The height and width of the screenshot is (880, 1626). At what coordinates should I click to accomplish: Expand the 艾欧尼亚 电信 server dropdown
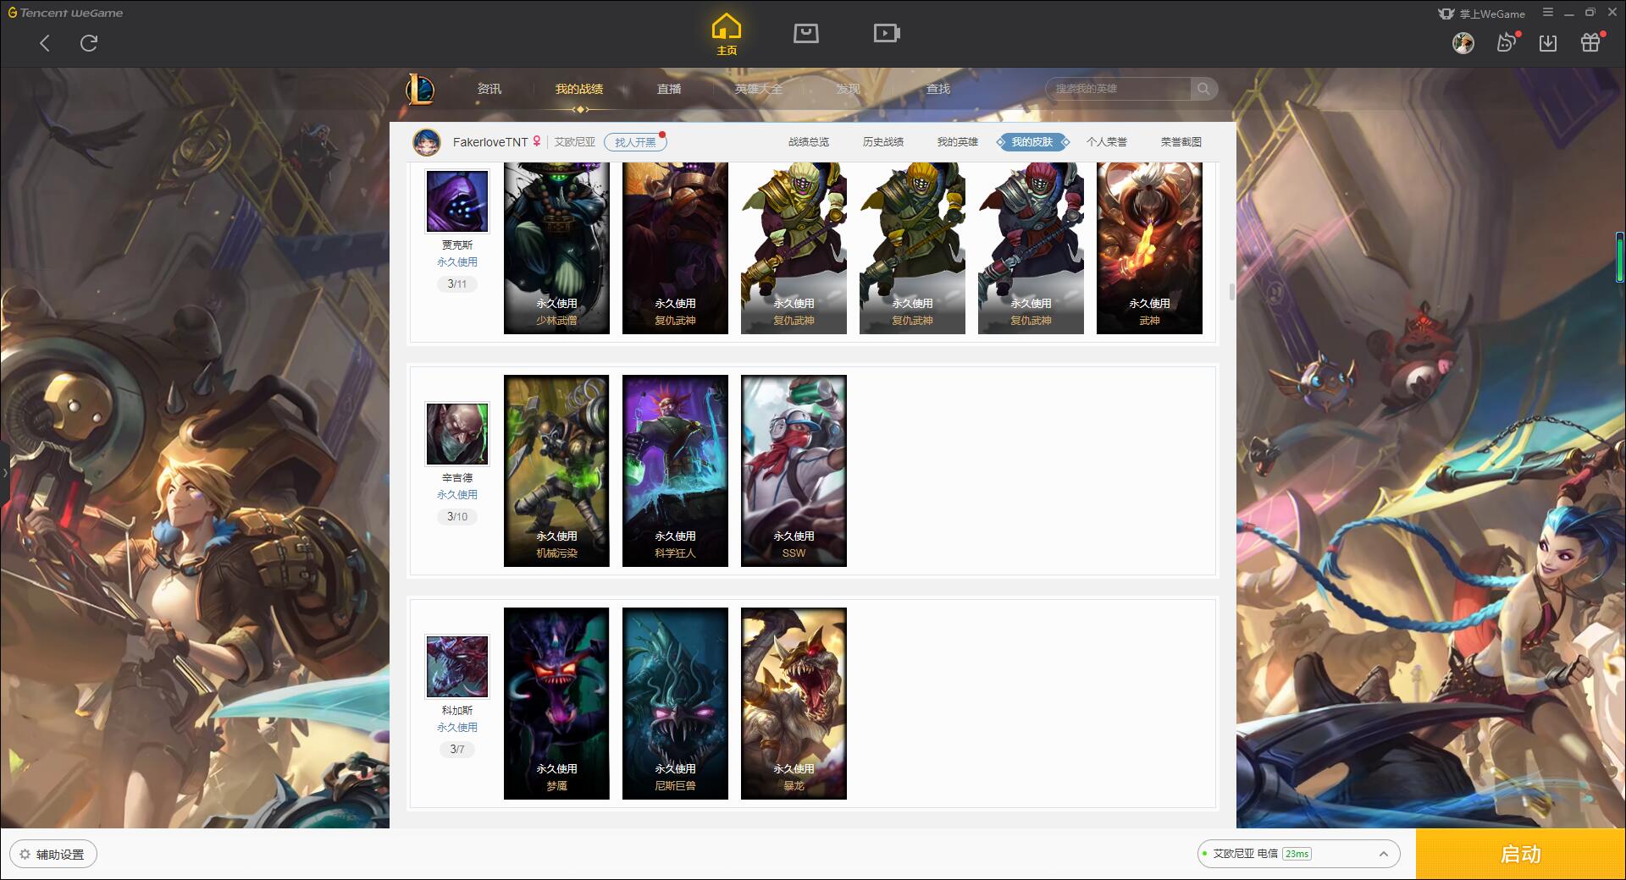(x=1298, y=854)
